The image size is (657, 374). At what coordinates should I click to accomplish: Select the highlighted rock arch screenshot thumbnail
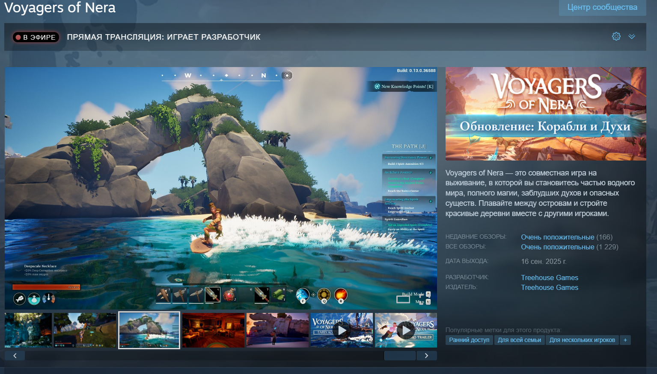click(x=149, y=330)
